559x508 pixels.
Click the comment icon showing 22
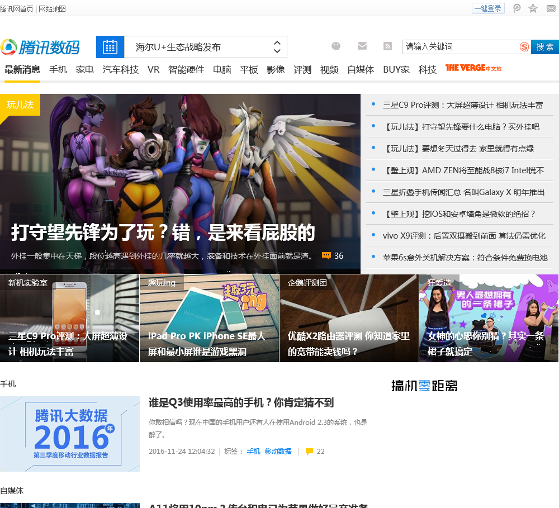click(309, 452)
